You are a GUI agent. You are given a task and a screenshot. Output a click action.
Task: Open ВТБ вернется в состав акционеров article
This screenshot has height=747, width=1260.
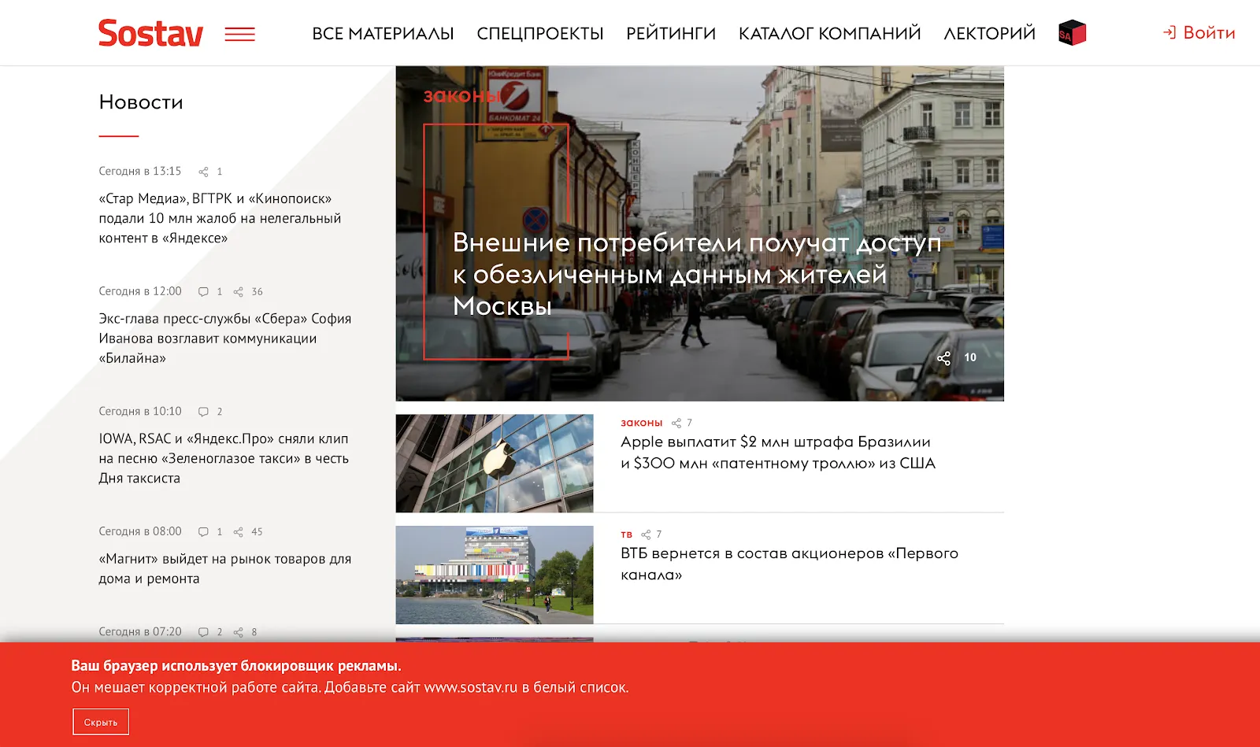[789, 564]
